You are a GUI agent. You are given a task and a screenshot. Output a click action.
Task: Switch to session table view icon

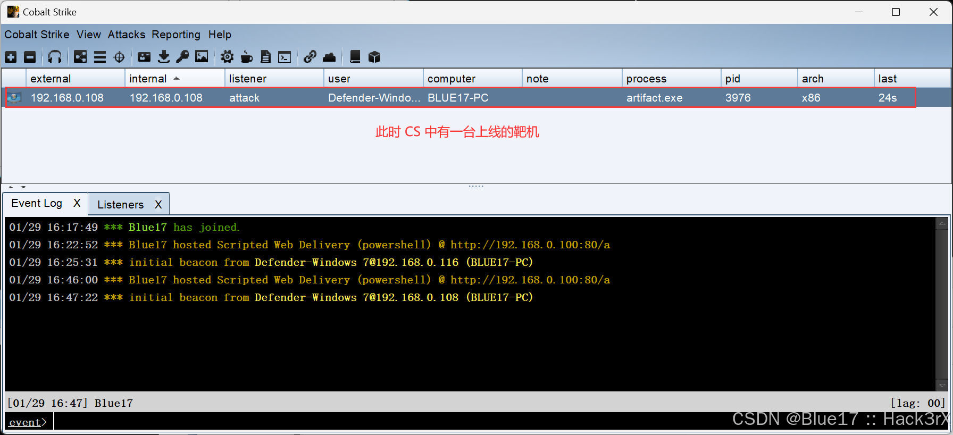100,57
